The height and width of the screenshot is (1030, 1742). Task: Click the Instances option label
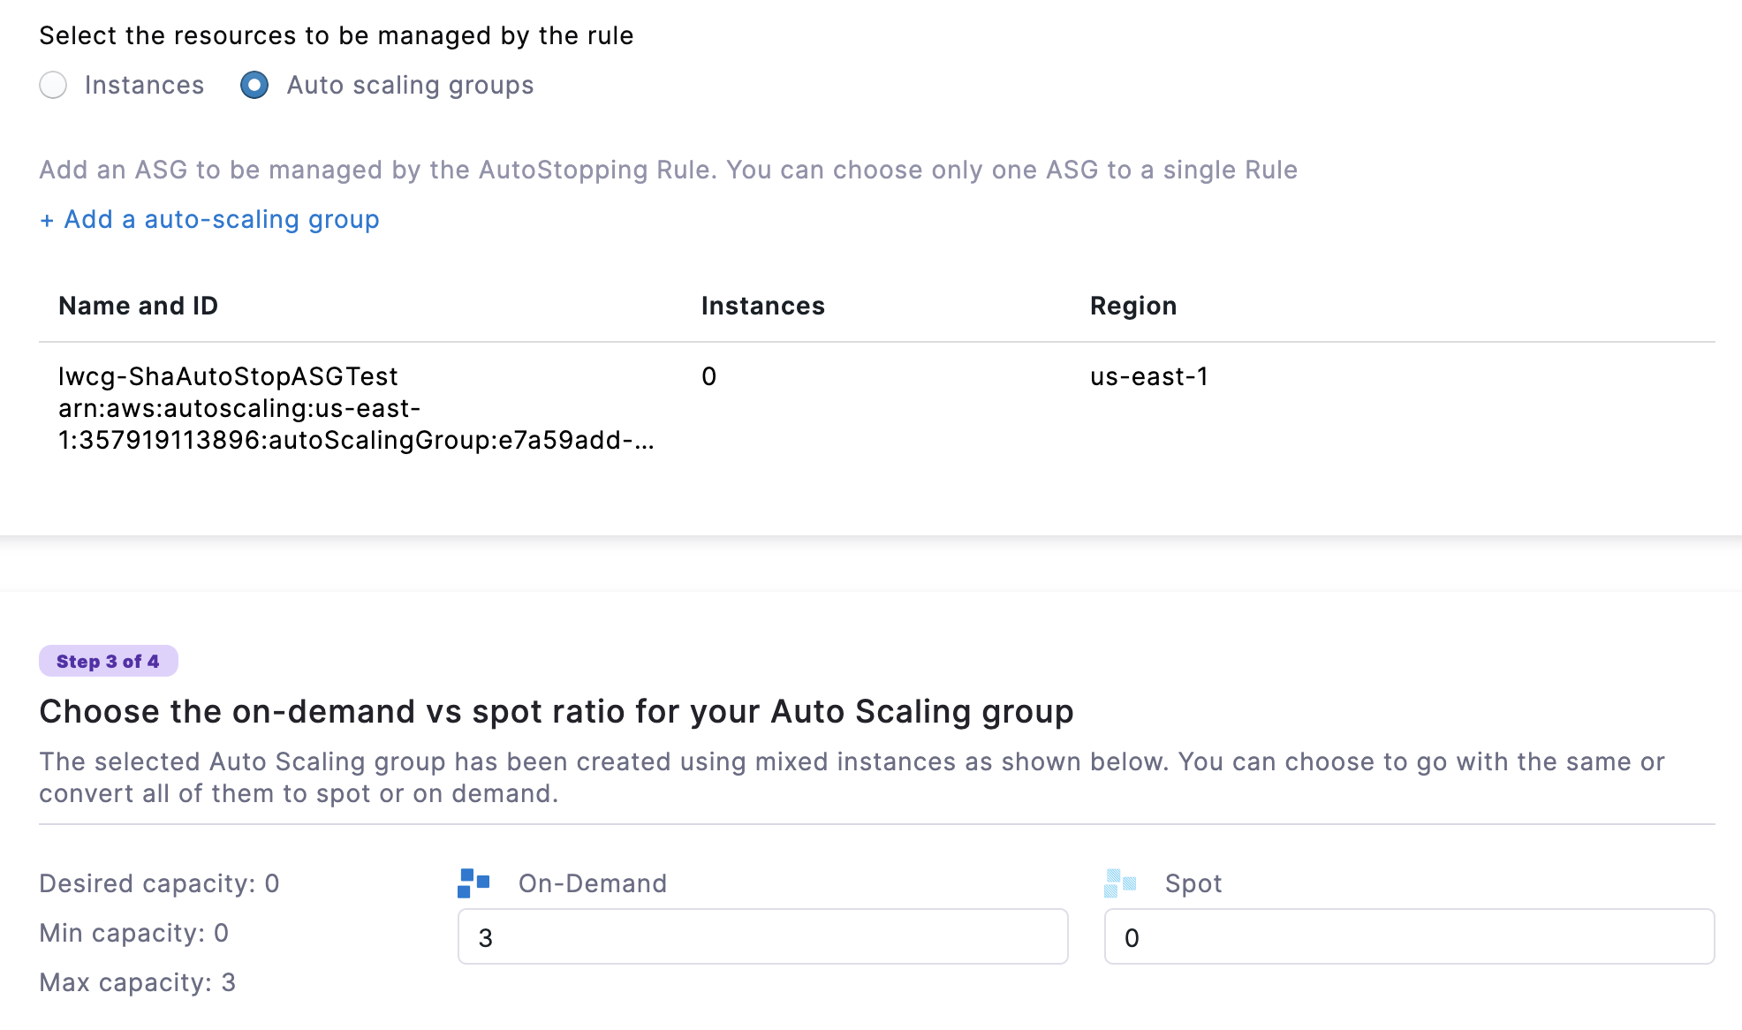(144, 86)
